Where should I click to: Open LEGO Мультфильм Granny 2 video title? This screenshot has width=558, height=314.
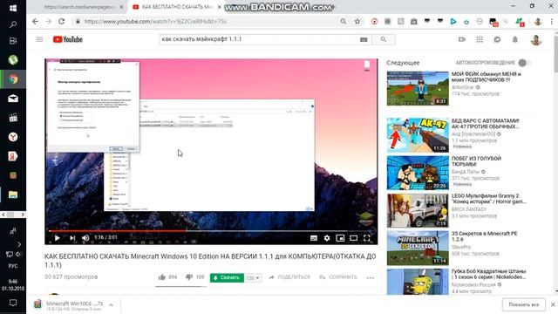click(x=488, y=199)
